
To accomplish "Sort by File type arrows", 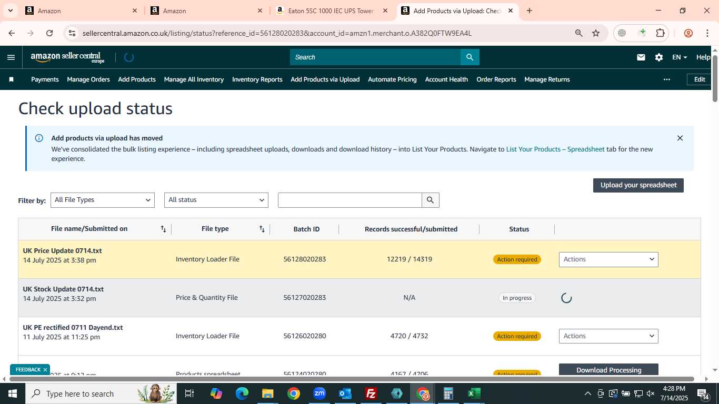I will click(x=262, y=229).
